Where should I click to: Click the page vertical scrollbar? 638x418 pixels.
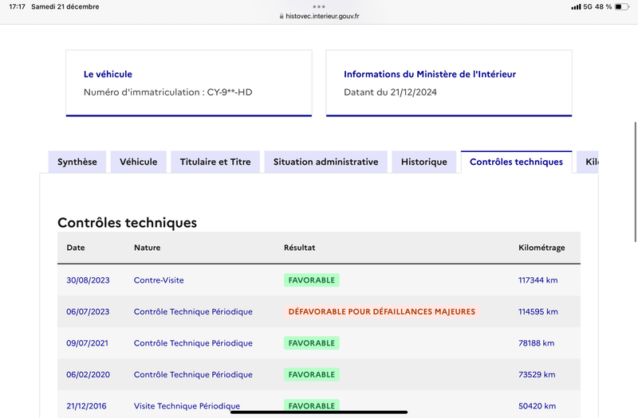635,182
